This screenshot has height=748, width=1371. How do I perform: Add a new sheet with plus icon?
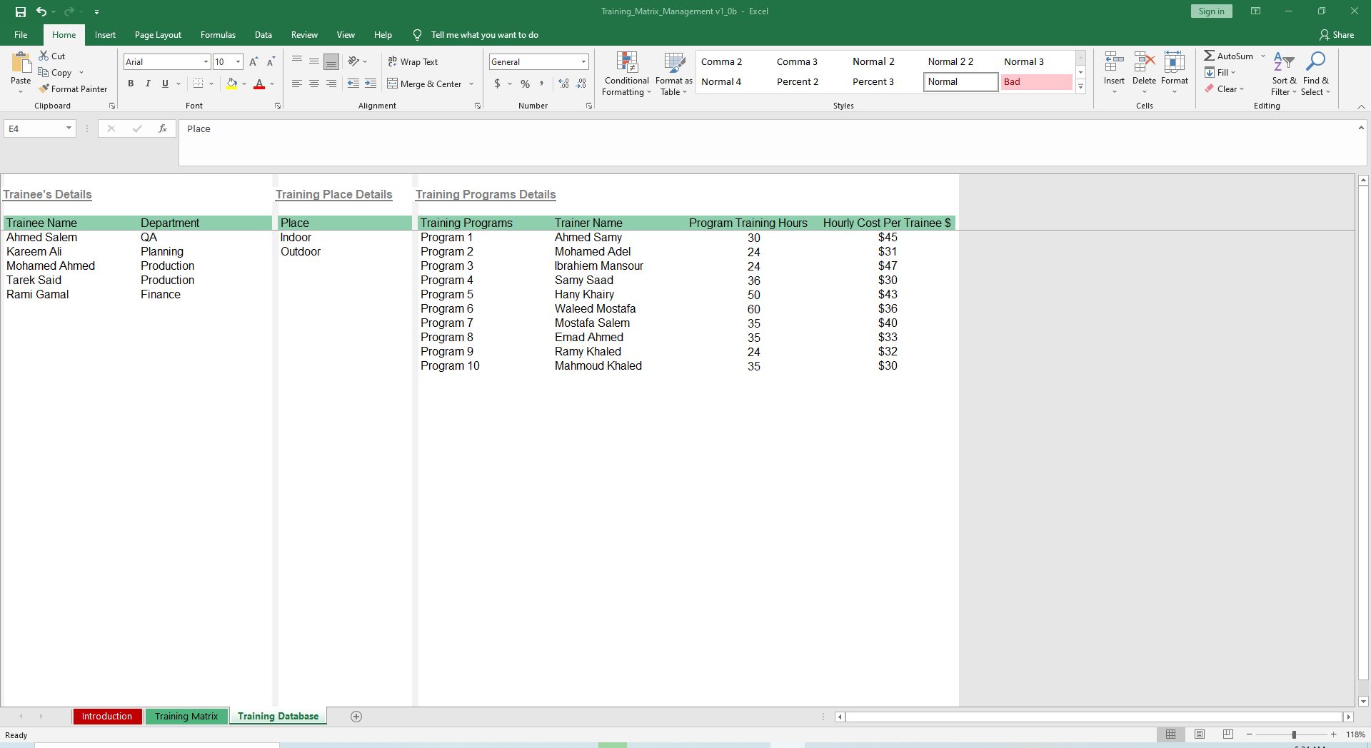pyautogui.click(x=356, y=717)
